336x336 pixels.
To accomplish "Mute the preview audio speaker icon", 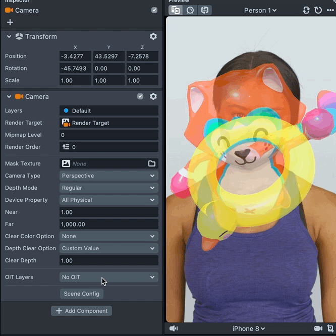I will point(174,328).
